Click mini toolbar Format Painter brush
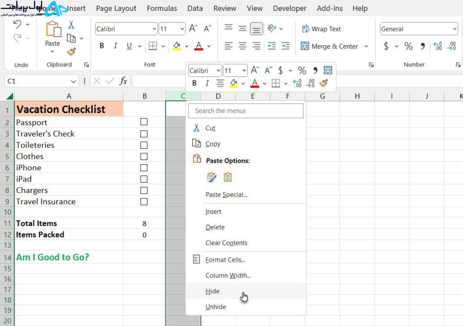Image resolution: width=463 pixels, height=326 pixels. coord(324,83)
